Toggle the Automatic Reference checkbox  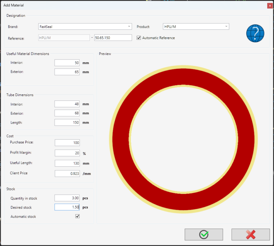pyautogui.click(x=139, y=38)
